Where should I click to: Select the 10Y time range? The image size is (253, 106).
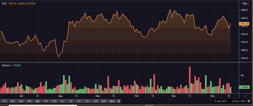[x=96, y=101]
